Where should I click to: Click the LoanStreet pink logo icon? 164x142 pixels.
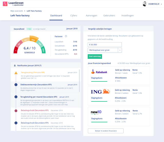5,4
